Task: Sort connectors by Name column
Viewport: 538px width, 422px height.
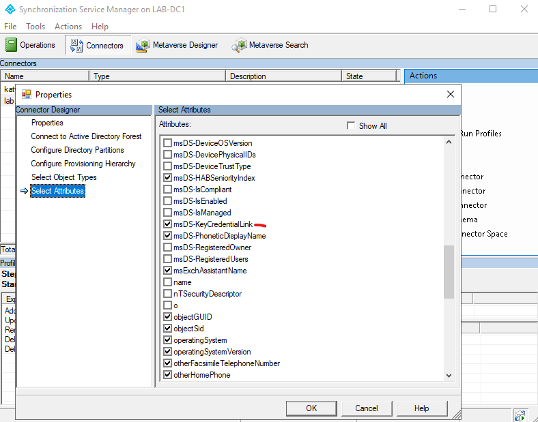Action: coord(44,76)
